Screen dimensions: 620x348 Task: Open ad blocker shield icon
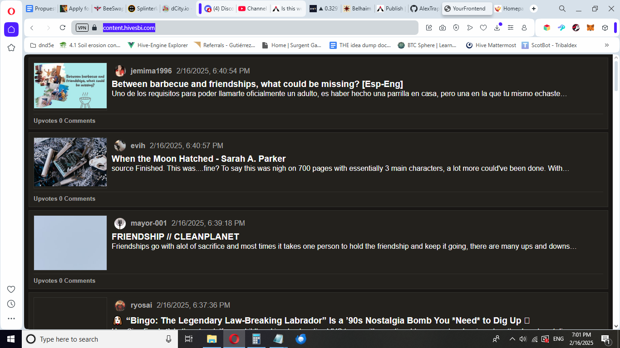[x=456, y=28]
